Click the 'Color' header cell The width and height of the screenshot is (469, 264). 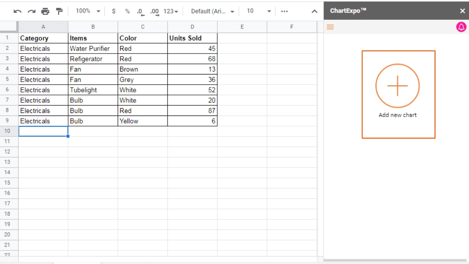(143, 38)
